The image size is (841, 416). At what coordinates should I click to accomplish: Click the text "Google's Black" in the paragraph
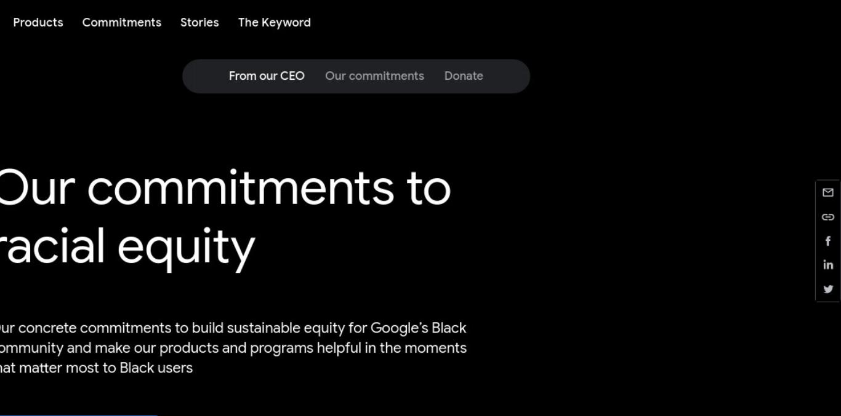tap(418, 328)
